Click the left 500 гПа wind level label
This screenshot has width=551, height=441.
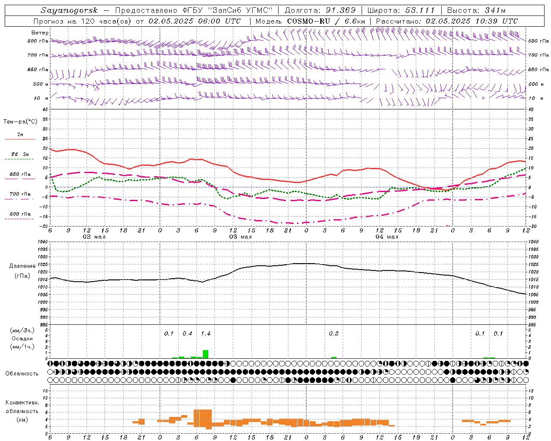coord(38,41)
